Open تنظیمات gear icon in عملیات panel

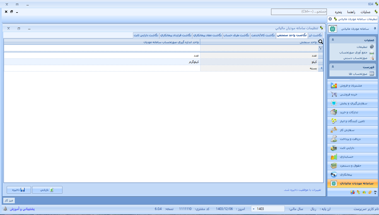point(371,47)
